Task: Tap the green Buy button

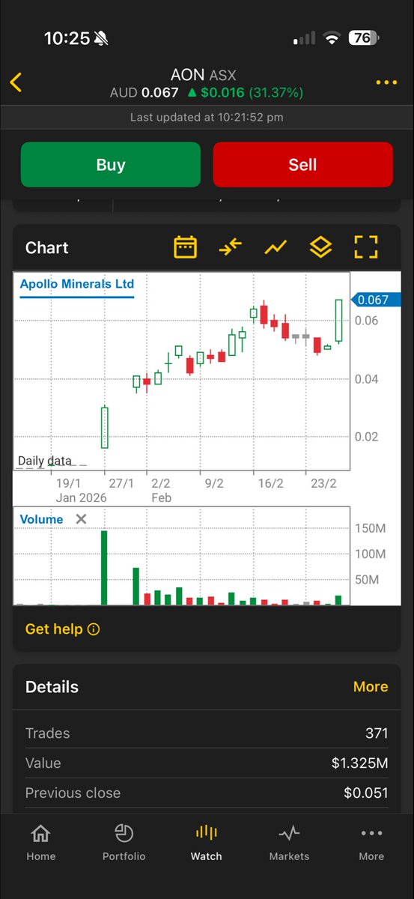Action: click(x=111, y=165)
